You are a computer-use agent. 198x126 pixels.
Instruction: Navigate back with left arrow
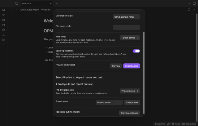coord(11,10)
